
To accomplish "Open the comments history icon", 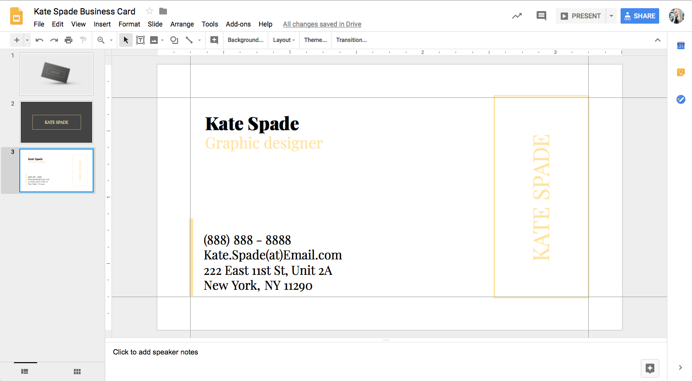I will pyautogui.click(x=541, y=16).
